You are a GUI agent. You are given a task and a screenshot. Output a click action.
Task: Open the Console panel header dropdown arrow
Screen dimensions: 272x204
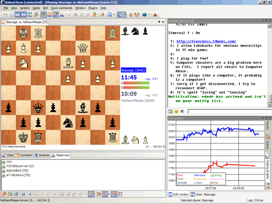tap(263, 21)
